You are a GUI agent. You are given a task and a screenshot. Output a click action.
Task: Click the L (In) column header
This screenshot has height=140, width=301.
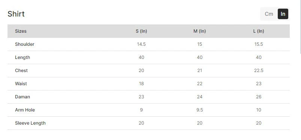tap(259, 31)
